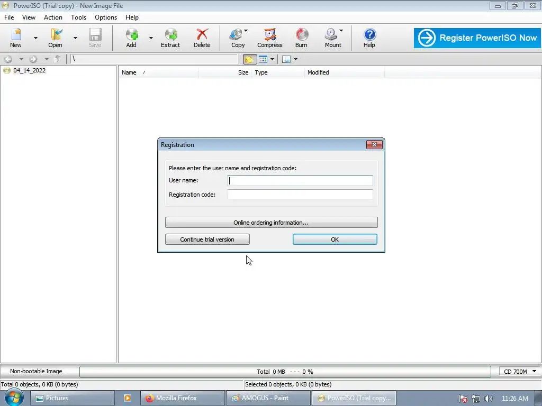Open the CD 700M media dropdown
This screenshot has height=406, width=542.
tap(520, 372)
